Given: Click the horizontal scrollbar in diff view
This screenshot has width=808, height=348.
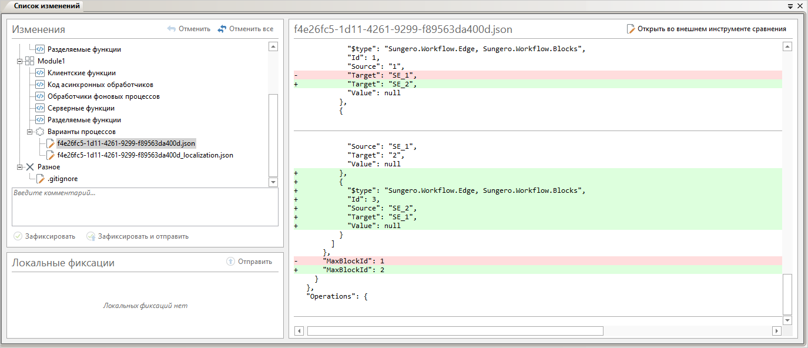Looking at the screenshot, I should 455,331.
